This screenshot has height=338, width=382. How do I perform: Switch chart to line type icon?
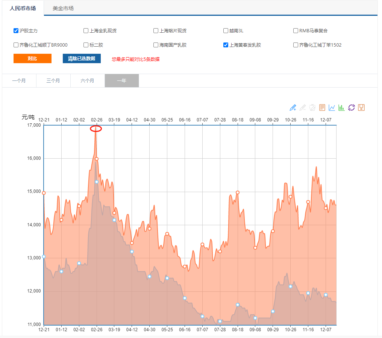(332, 108)
